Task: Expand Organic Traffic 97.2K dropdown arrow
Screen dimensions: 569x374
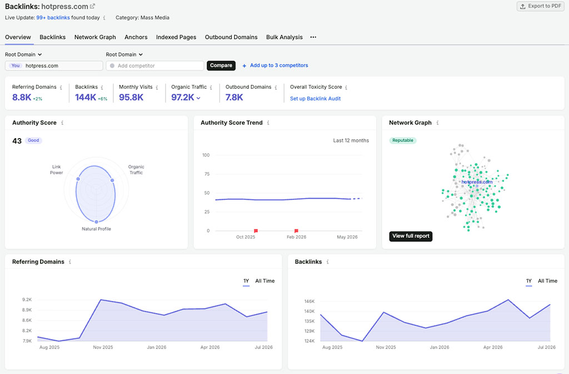Action: tap(198, 98)
